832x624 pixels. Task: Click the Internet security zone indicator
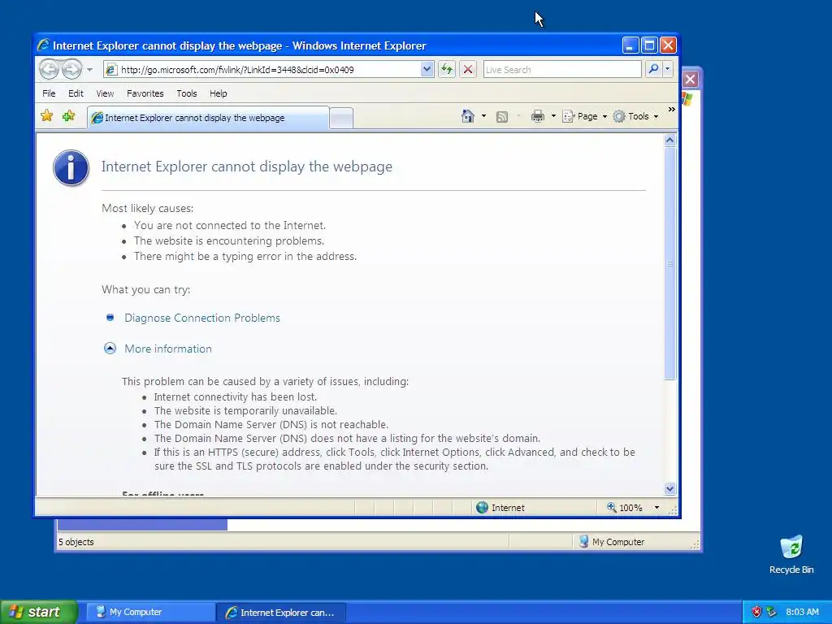tap(500, 508)
